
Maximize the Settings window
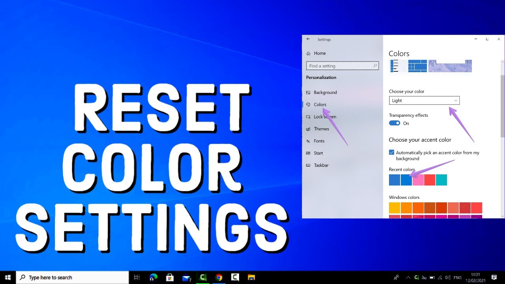click(x=487, y=39)
